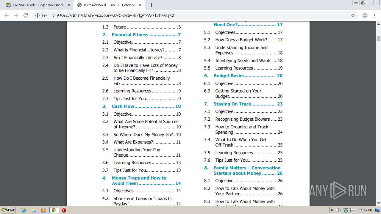Go to 2.3 Am I Financially Literate?
This screenshot has width=381, height=214.
(x=141, y=58)
